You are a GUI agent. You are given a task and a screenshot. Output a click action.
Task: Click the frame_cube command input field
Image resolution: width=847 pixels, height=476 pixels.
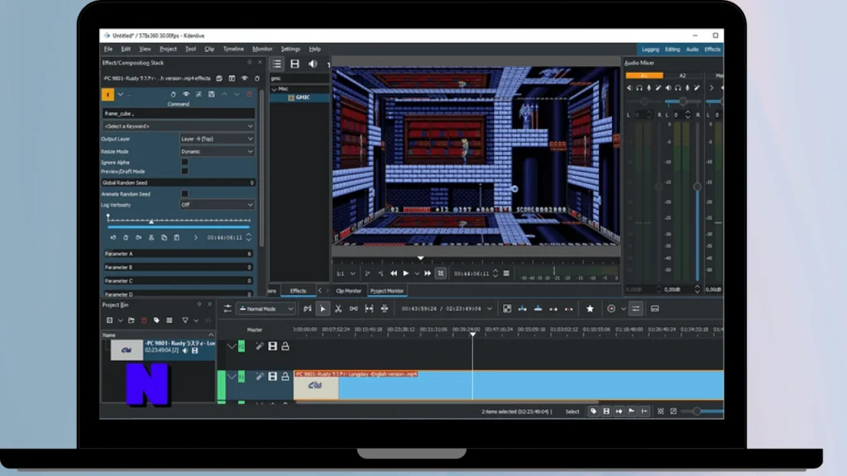pos(179,114)
